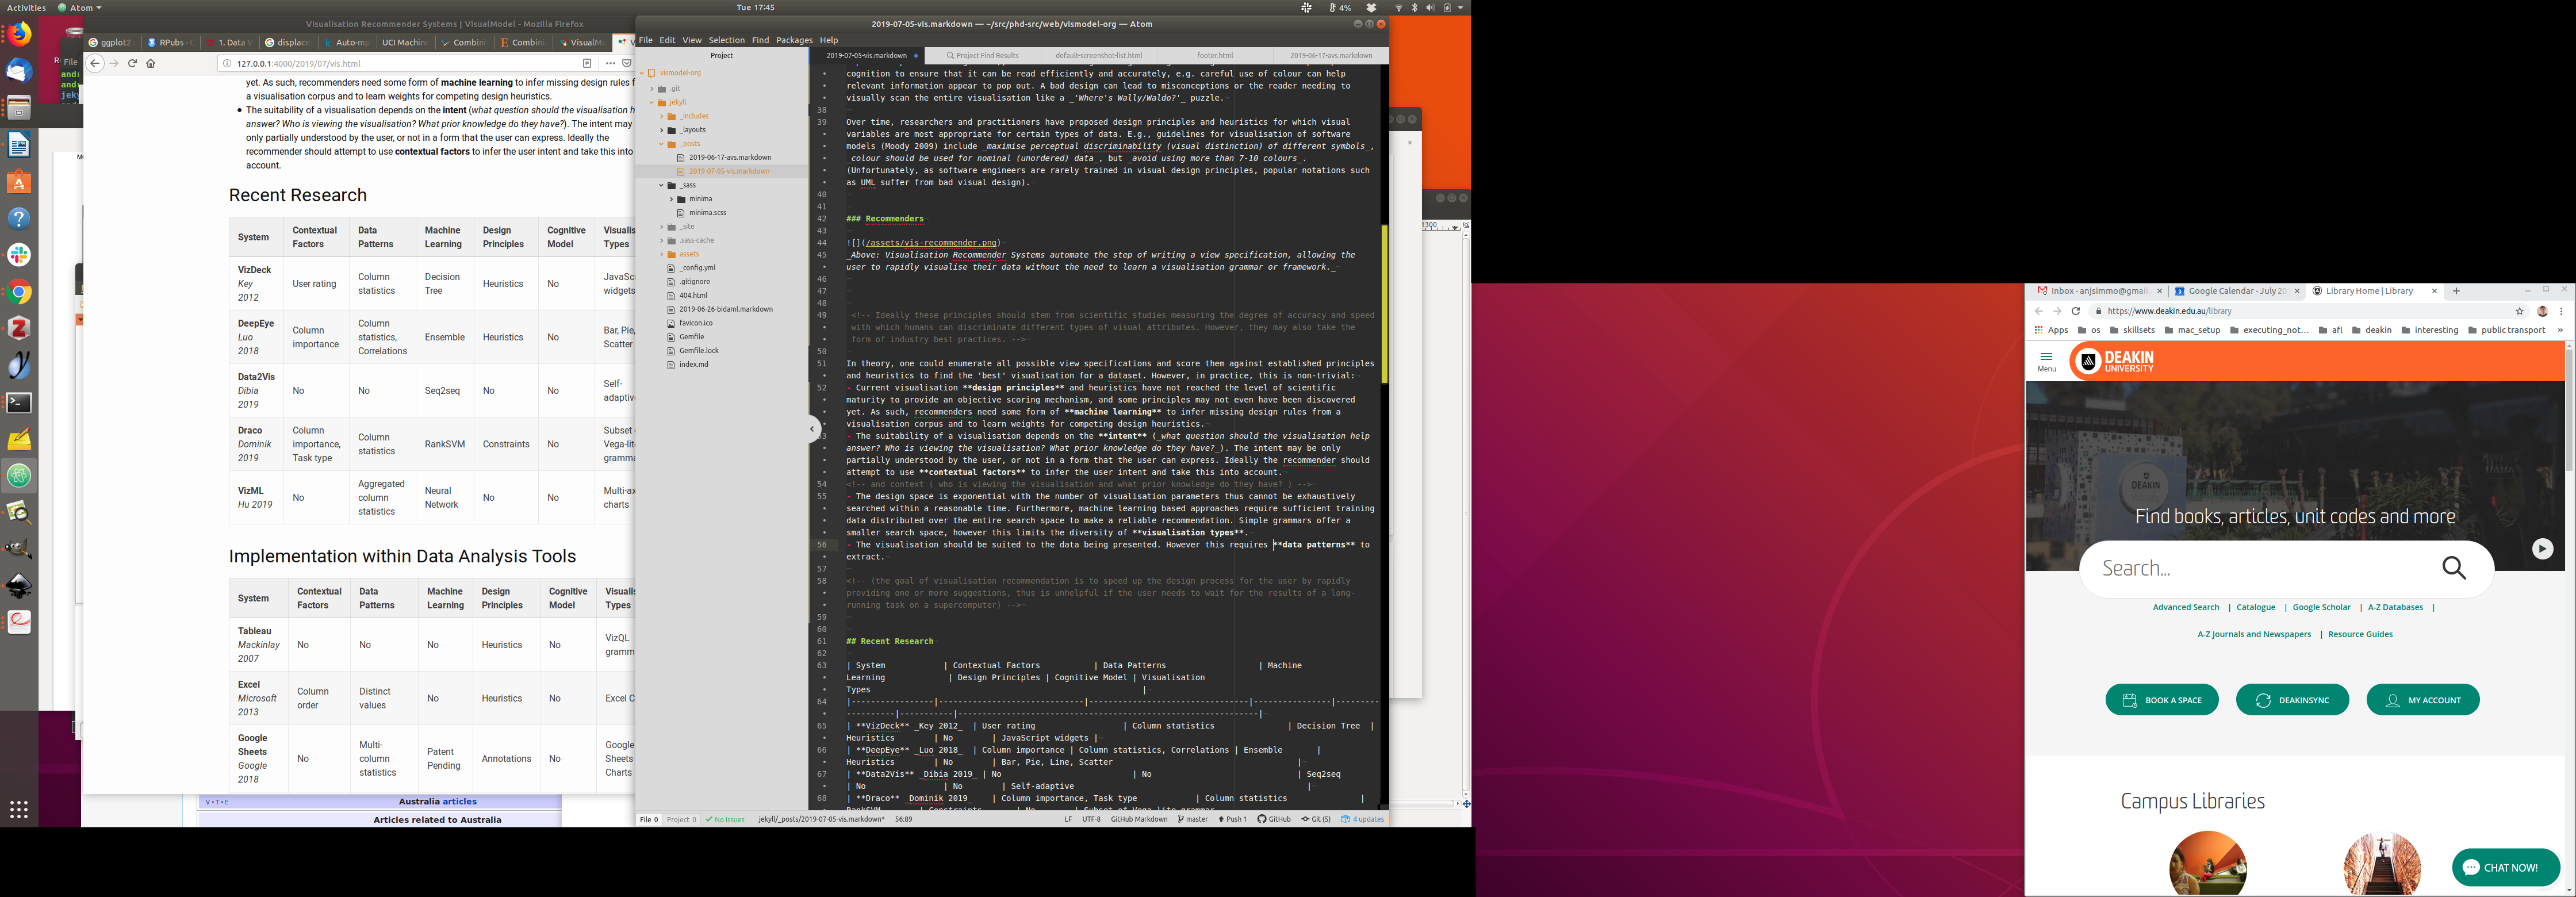Play the Deakin hero banner video
2576x897 pixels.
point(2542,548)
